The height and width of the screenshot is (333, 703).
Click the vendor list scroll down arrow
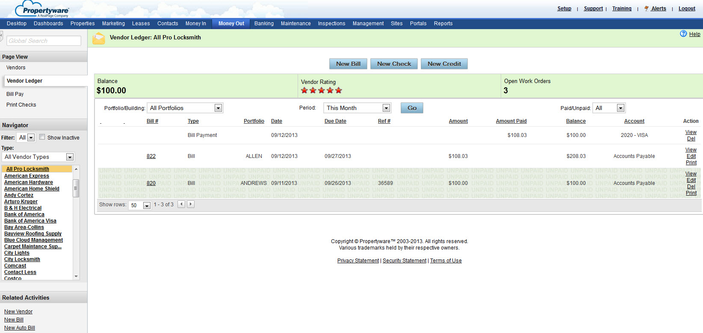click(76, 277)
